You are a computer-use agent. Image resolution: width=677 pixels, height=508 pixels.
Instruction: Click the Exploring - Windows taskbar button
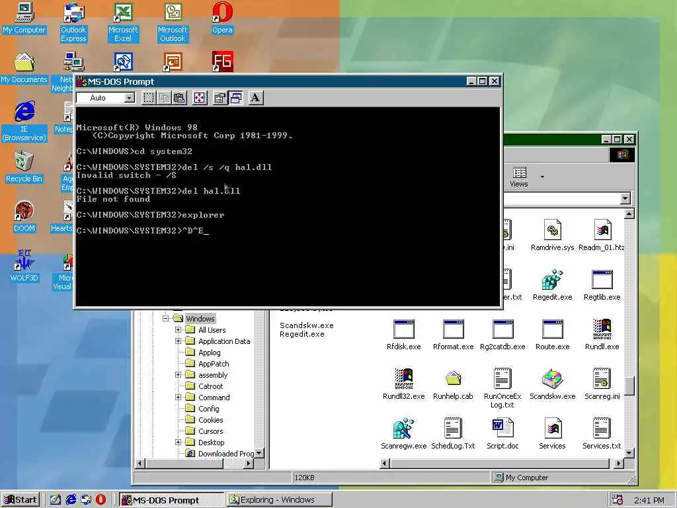point(280,500)
